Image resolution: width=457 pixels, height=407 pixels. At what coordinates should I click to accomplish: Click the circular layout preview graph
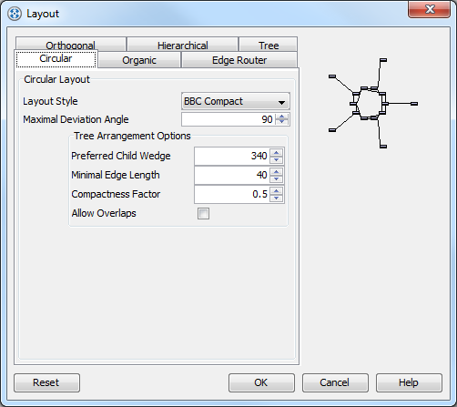coord(373,103)
